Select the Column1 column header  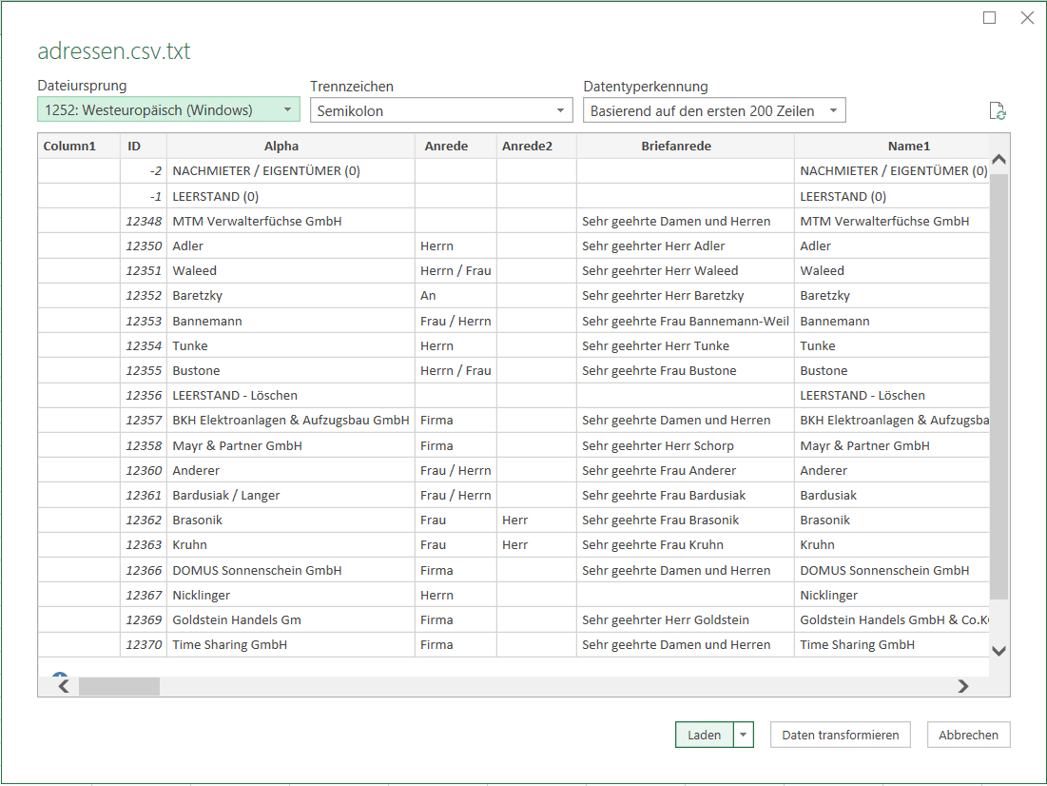[79, 146]
